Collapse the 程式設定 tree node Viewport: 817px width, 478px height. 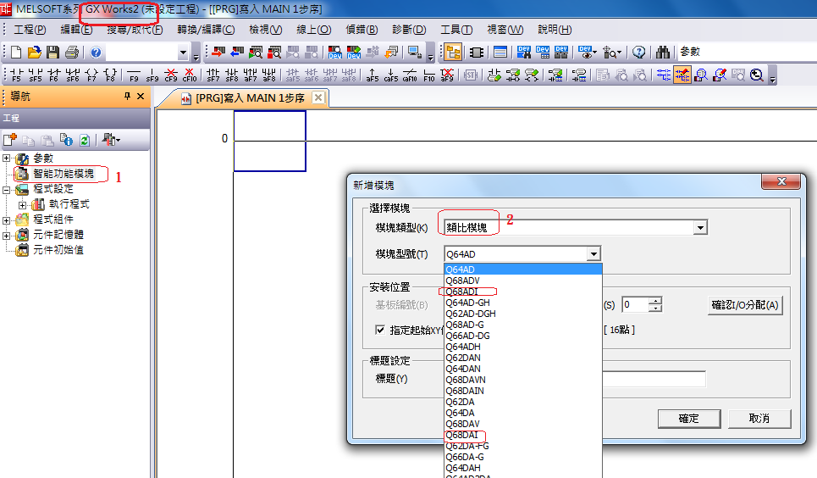point(8,189)
